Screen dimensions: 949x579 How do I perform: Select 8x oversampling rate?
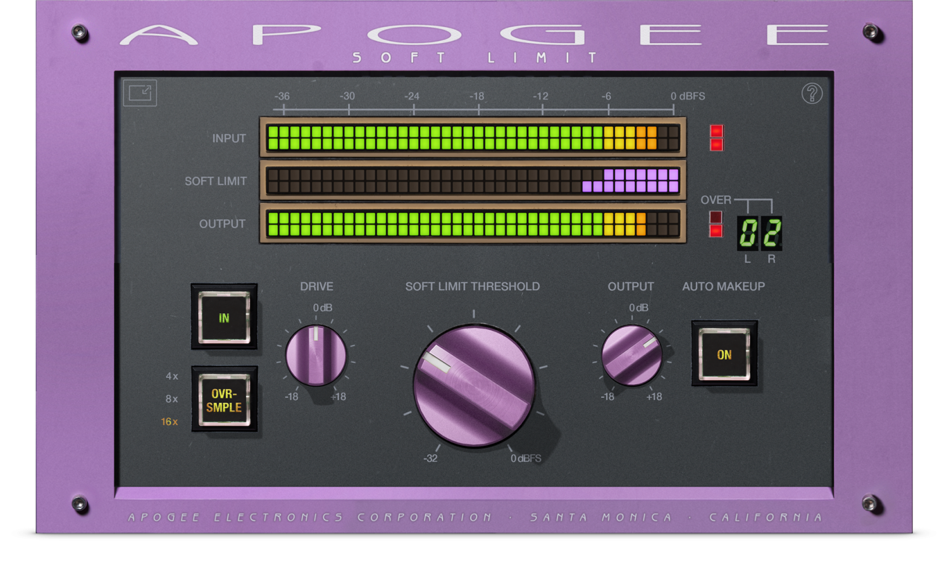click(171, 399)
